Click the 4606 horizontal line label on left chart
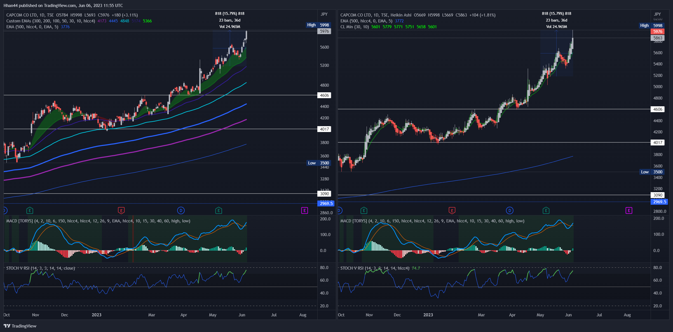Image resolution: width=673 pixels, height=332 pixels. (324, 95)
